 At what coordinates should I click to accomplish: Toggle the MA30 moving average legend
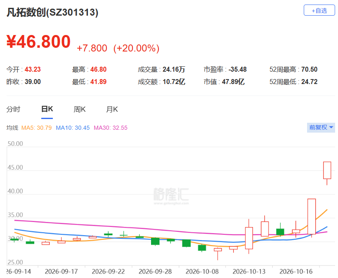[110, 128]
